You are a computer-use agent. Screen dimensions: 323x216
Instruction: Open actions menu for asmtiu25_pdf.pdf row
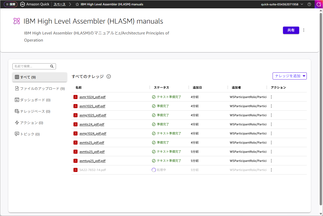point(271,152)
